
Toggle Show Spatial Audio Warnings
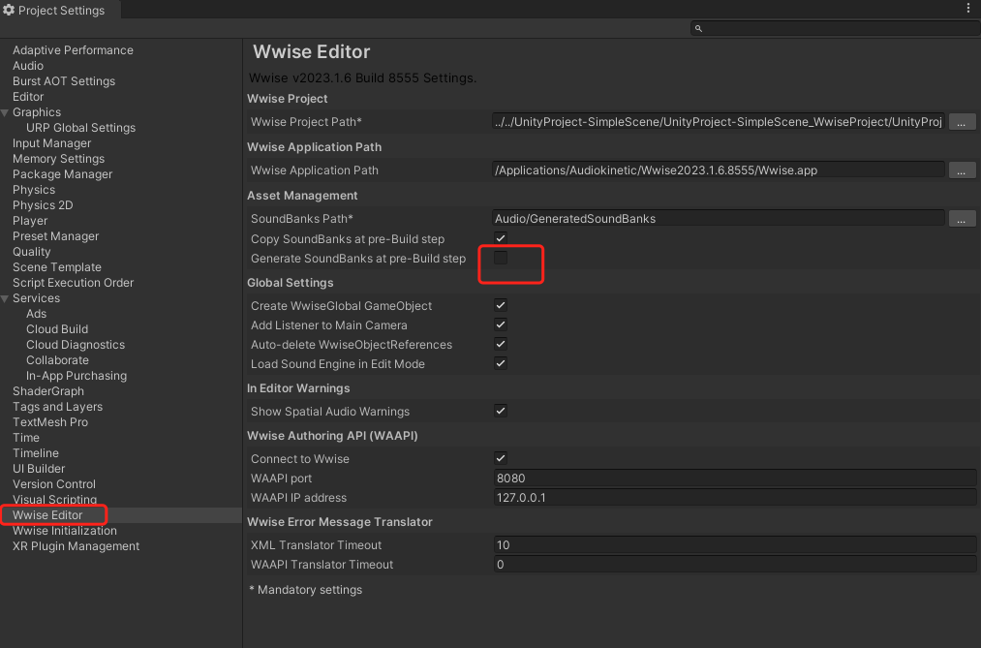click(501, 411)
